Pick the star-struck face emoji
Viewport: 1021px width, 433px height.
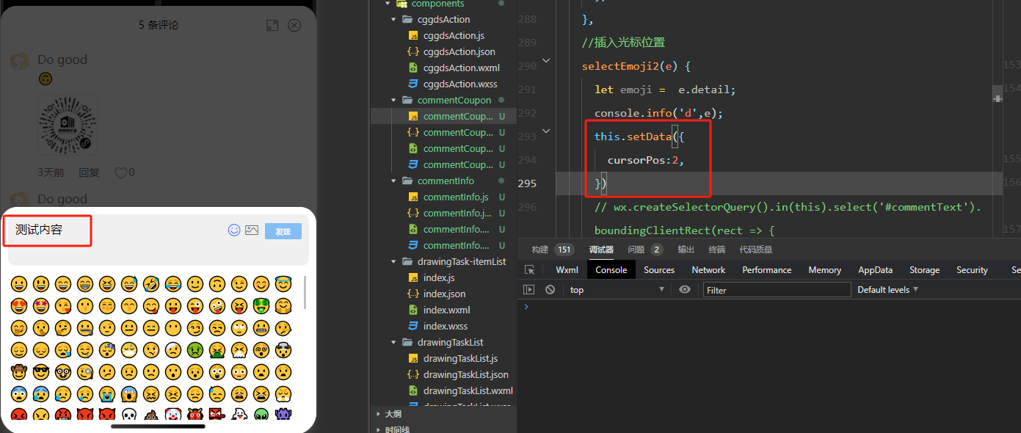pos(40,306)
